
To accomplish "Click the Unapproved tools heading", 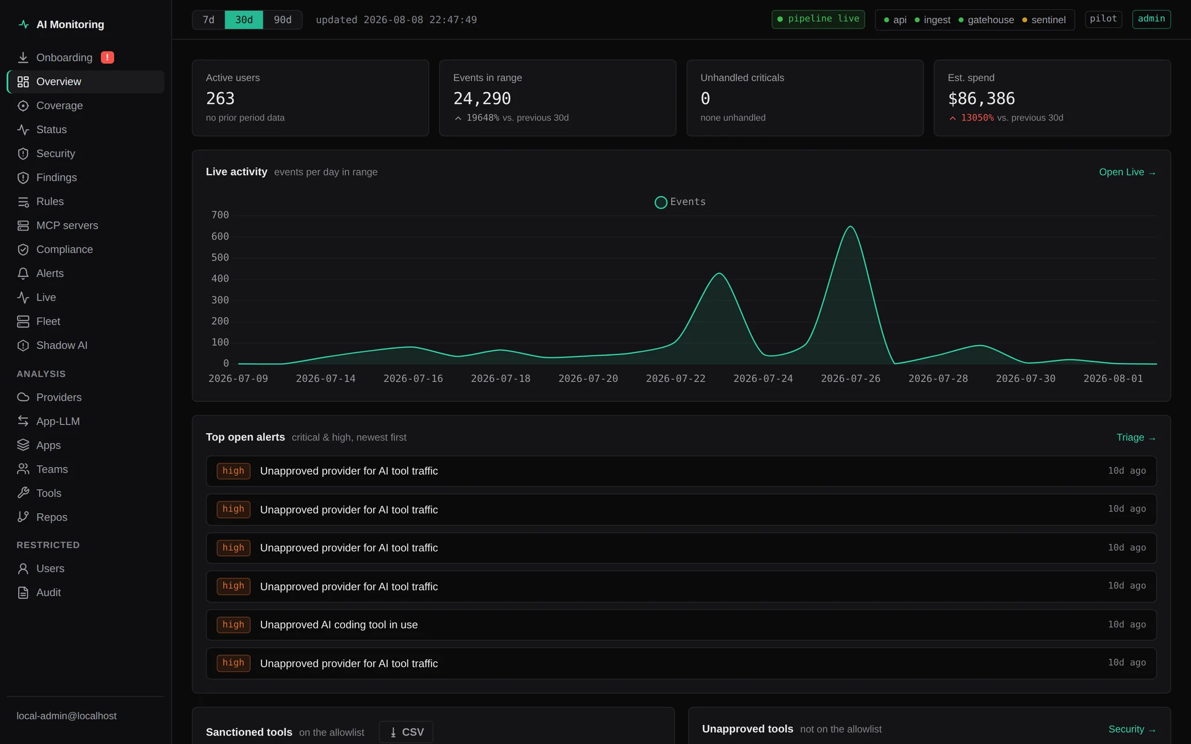I will coord(747,729).
